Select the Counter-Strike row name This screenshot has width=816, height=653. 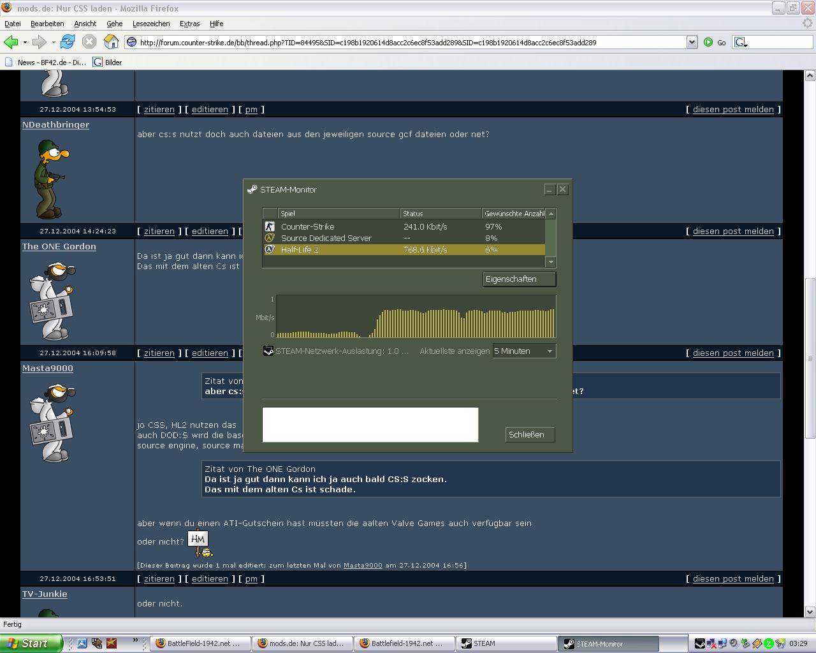coord(307,226)
